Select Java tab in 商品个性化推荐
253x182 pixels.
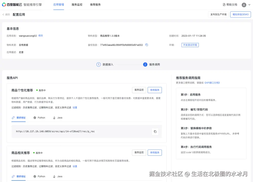coord(57,118)
